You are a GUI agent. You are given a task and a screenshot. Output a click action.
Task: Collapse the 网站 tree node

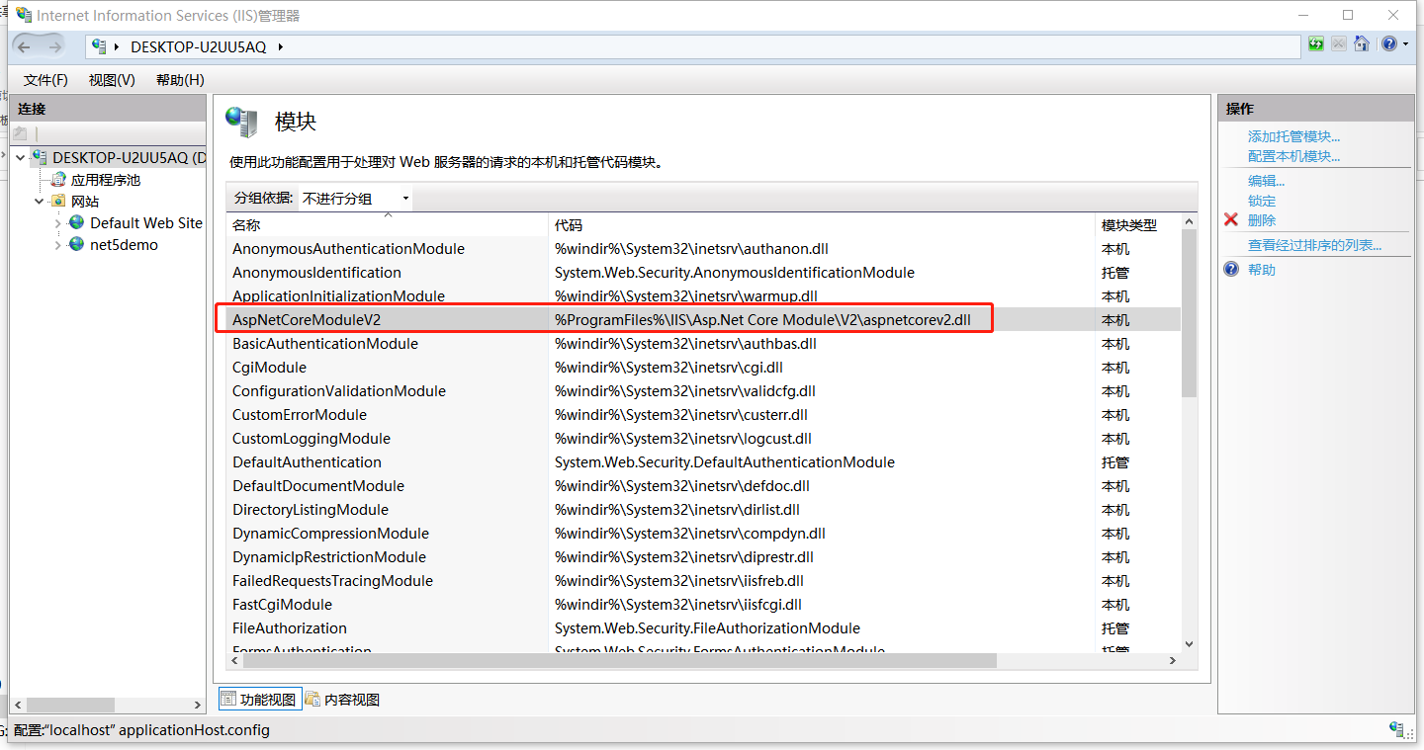[40, 202]
